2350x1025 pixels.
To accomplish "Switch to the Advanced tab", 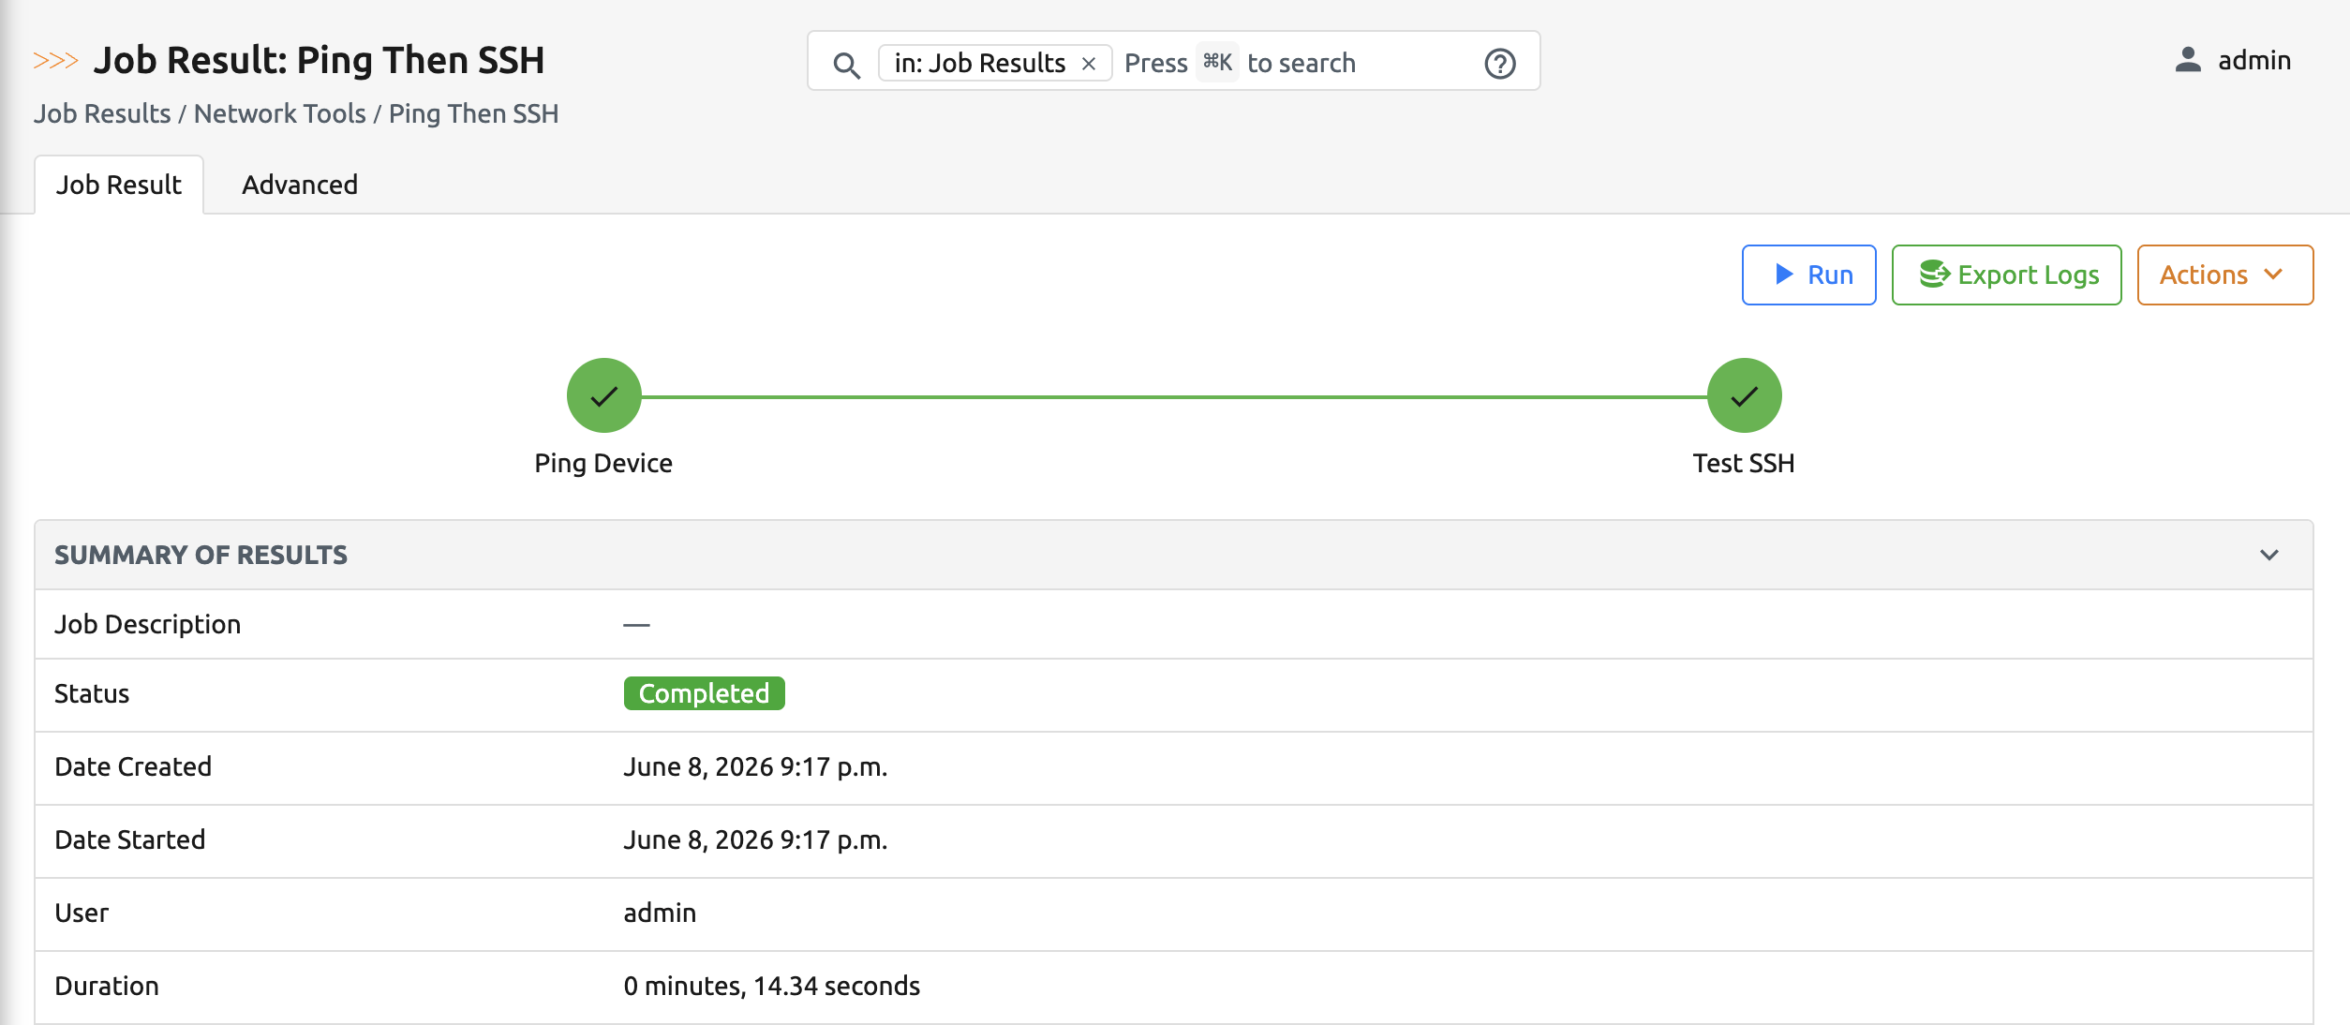I will click(x=300, y=185).
